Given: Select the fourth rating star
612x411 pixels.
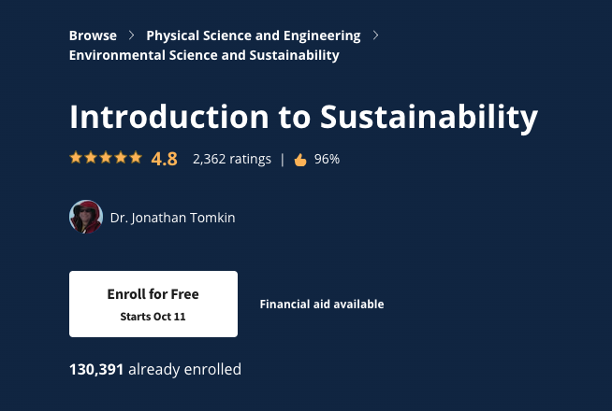Looking at the screenshot, I should [121, 158].
